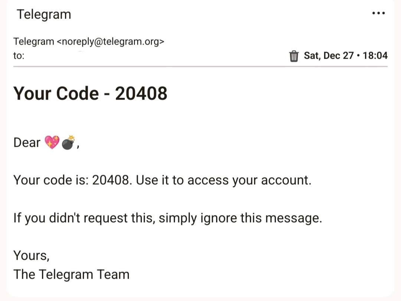Tap the trash icon to delete email

pyautogui.click(x=294, y=56)
